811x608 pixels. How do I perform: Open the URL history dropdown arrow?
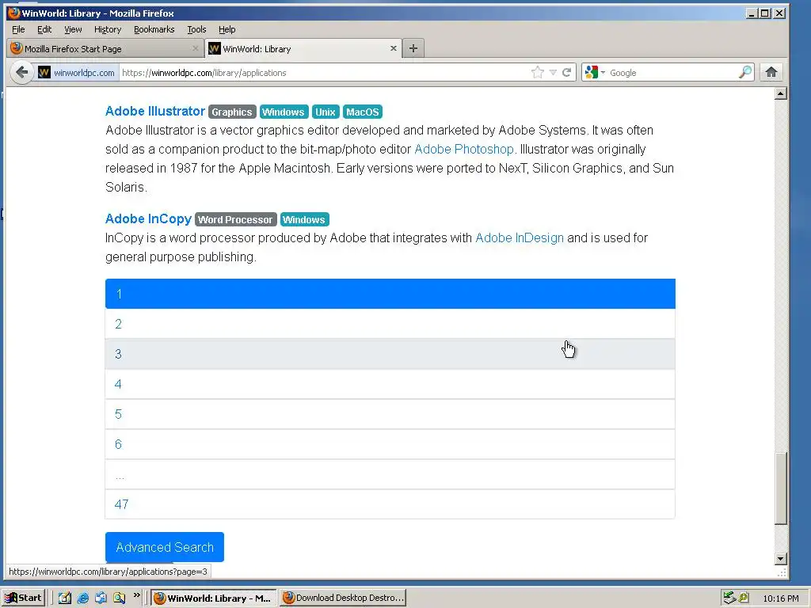click(x=553, y=72)
